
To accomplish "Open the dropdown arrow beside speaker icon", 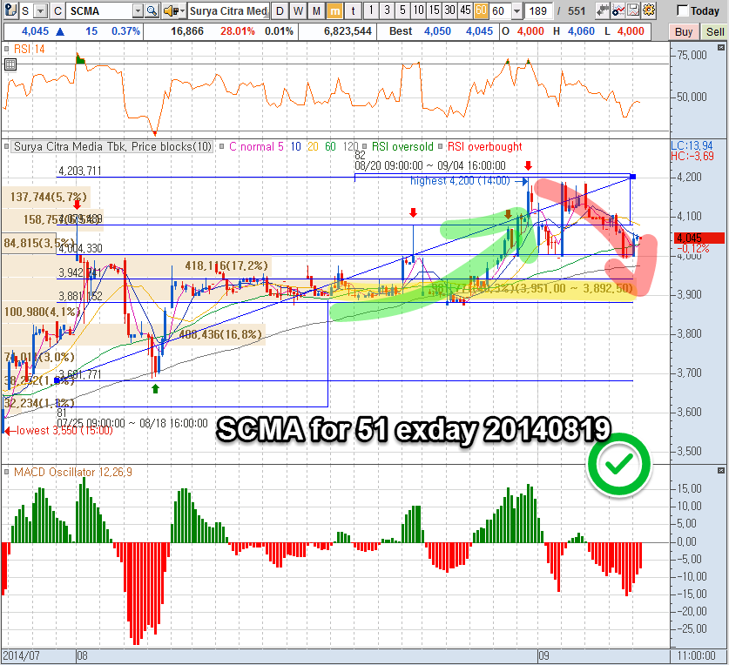I will tap(182, 10).
